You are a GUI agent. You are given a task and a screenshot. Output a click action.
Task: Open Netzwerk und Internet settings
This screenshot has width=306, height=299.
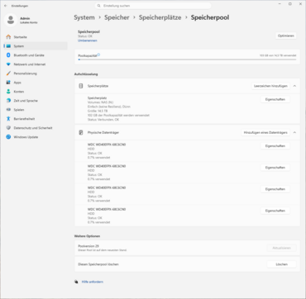(36, 64)
